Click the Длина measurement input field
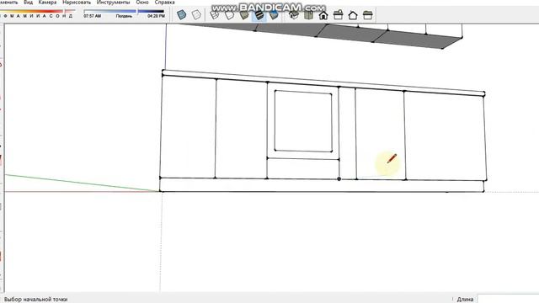 click(x=509, y=299)
